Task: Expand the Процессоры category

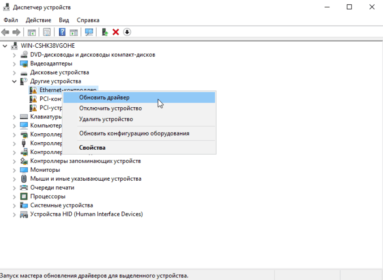Action: pyautogui.click(x=14, y=197)
